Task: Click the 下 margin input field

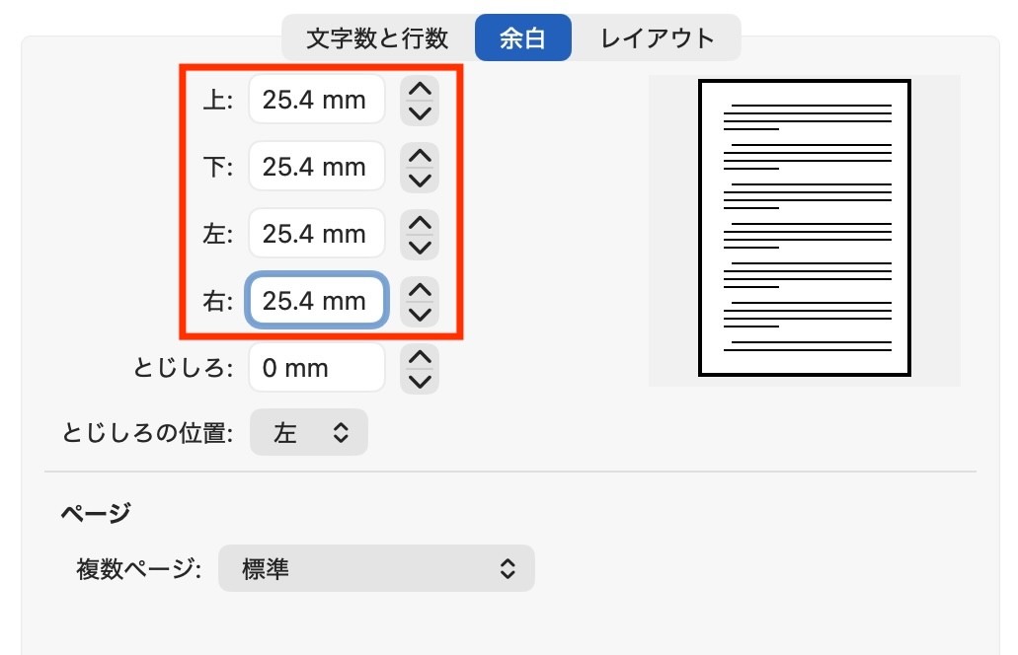Action: click(x=317, y=166)
